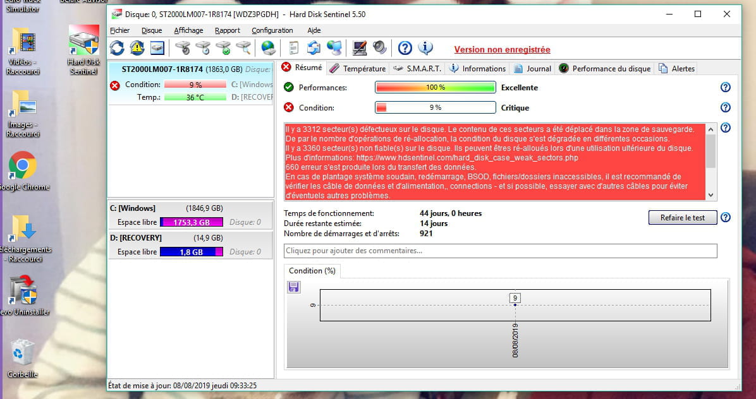Screen dimensions: 756x399
Task: Click green check icon beside Performances
Action: (288, 87)
